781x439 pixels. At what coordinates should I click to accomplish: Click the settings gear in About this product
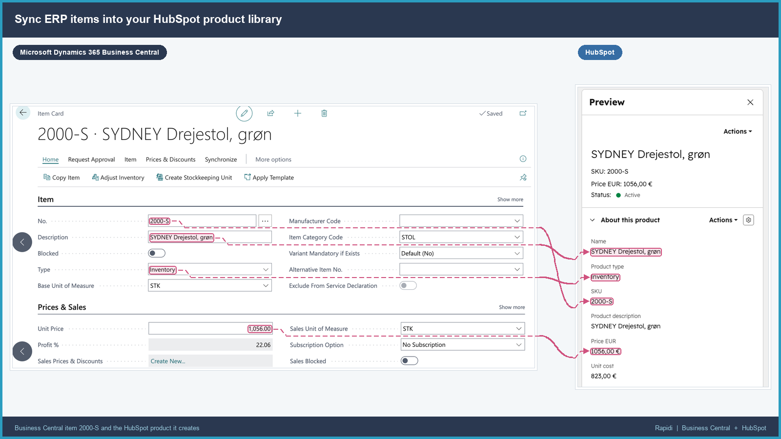pos(748,220)
